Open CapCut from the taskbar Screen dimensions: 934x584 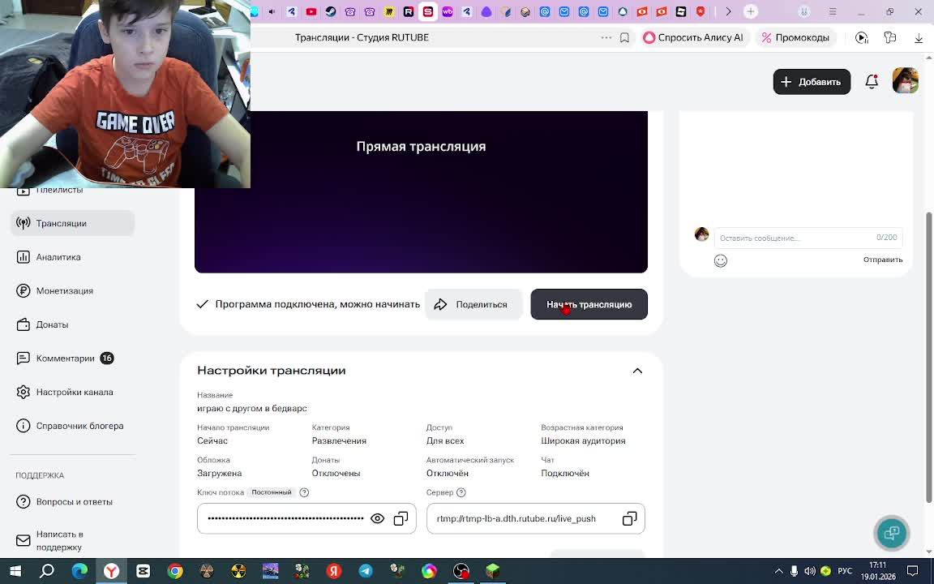[143, 572]
